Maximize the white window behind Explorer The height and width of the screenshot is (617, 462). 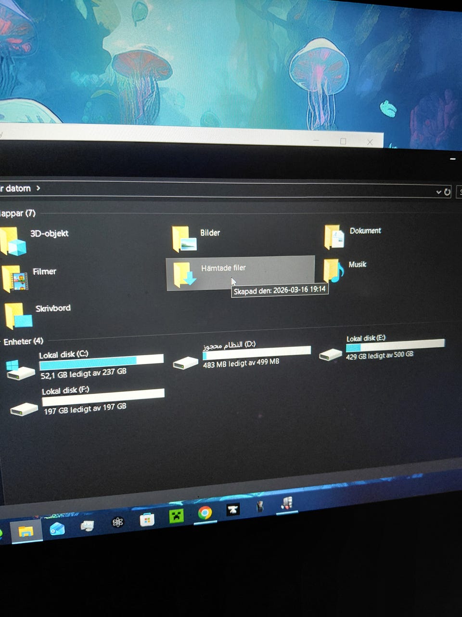point(343,141)
